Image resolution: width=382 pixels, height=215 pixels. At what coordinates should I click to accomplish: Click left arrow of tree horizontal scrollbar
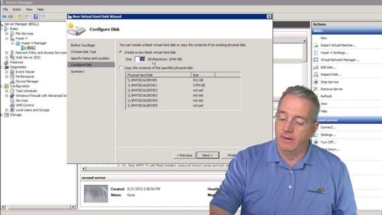click(x=3, y=207)
